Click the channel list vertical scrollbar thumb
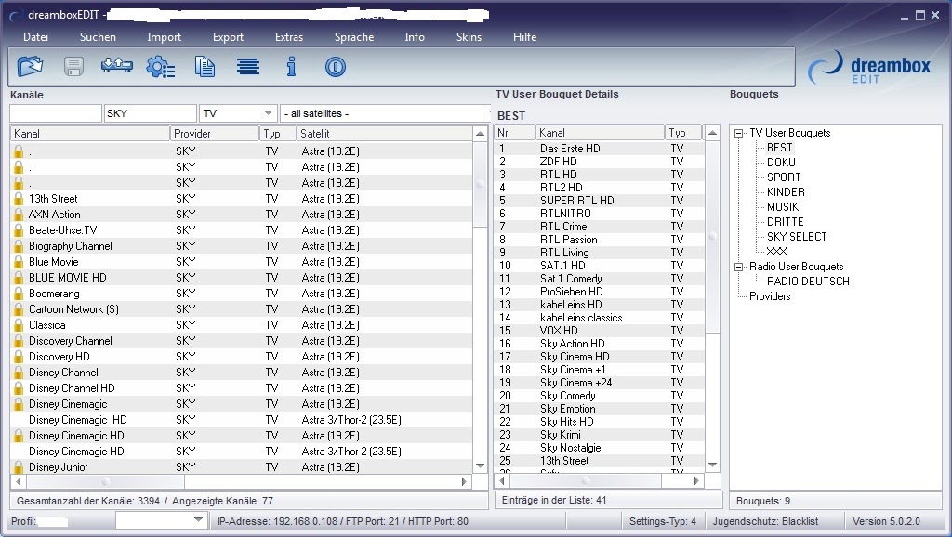This screenshot has width=952, height=537. coord(480,185)
